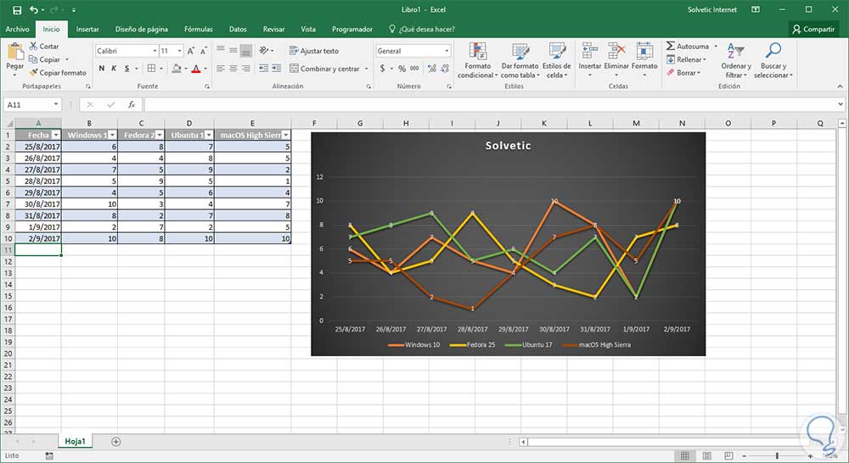The height and width of the screenshot is (463, 849).
Task: Open Formato condicional
Action: pos(477,60)
